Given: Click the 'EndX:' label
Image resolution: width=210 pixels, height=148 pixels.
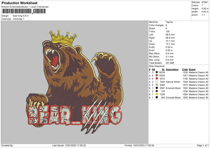Looking at the screenshot, I should coord(152,47).
